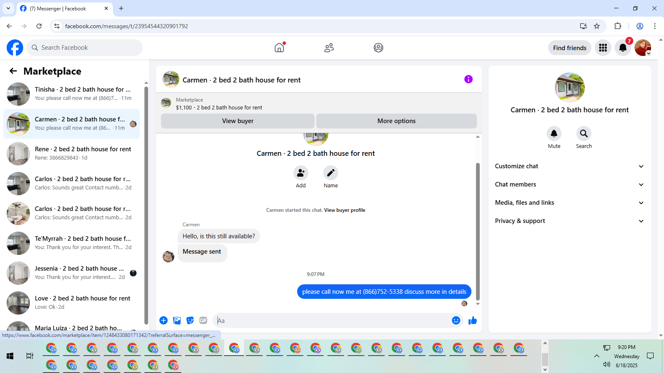Click the sent message with phone number
This screenshot has height=373, width=664.
[x=384, y=292]
